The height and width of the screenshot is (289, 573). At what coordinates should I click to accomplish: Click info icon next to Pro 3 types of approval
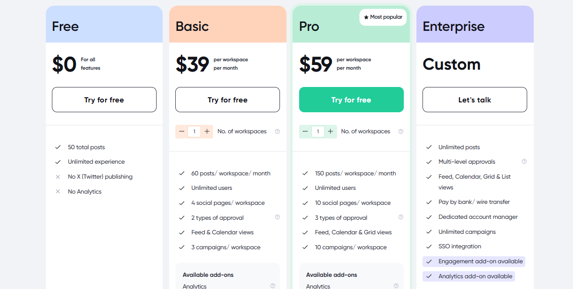click(x=401, y=217)
